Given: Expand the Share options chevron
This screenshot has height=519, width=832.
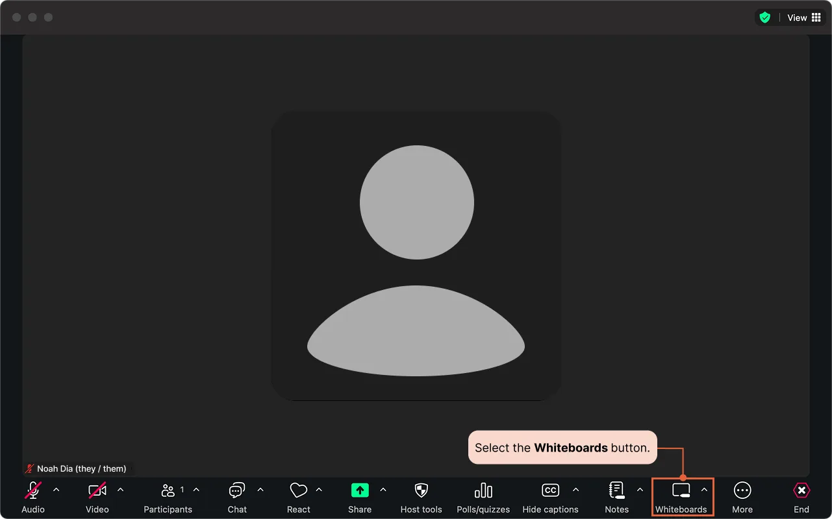Looking at the screenshot, I should pos(383,490).
